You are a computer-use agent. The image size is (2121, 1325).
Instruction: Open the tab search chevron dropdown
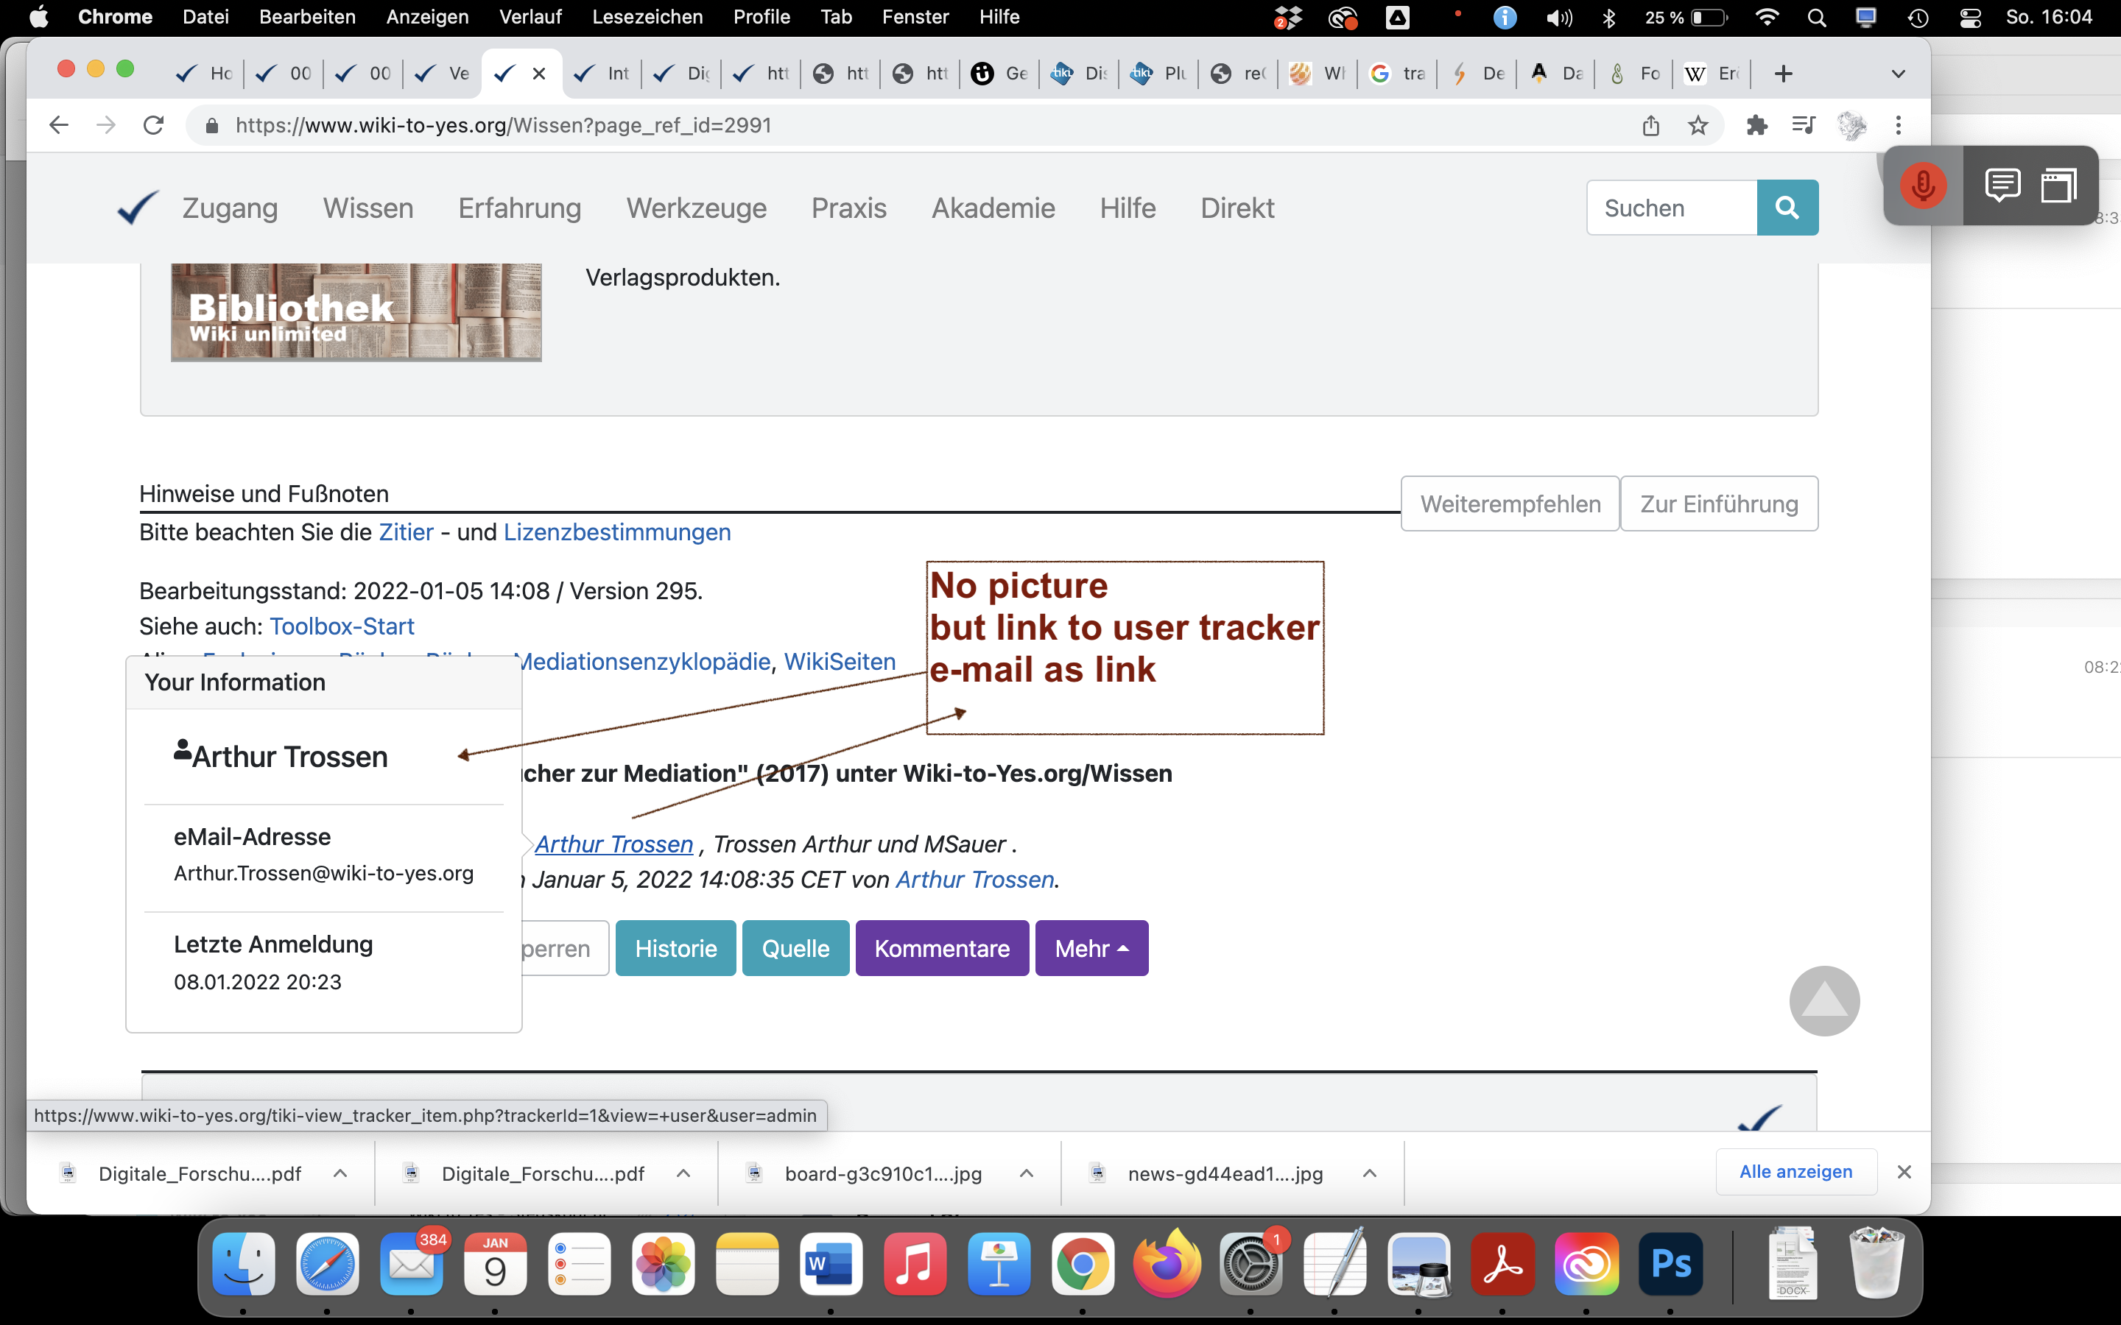coord(1898,74)
